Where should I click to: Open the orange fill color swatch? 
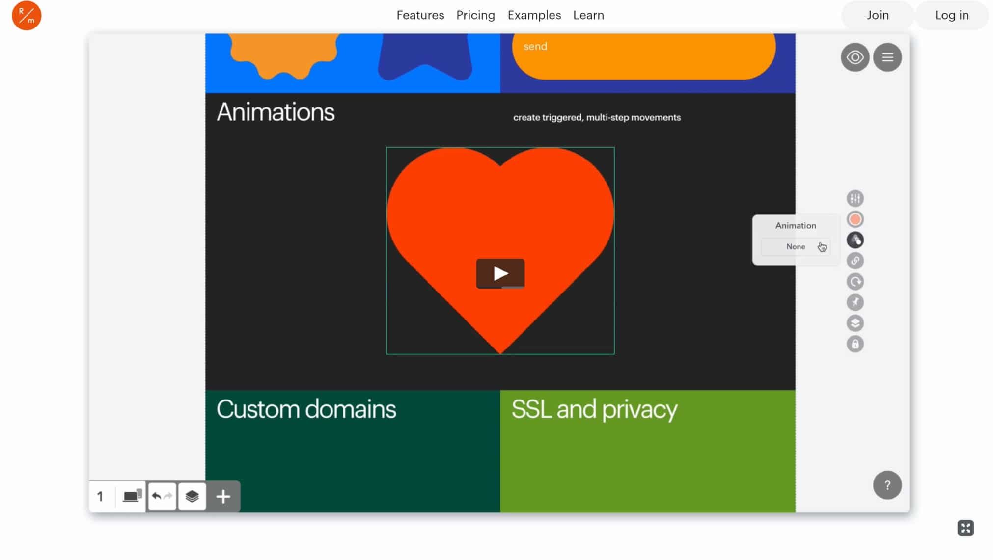pos(855,219)
